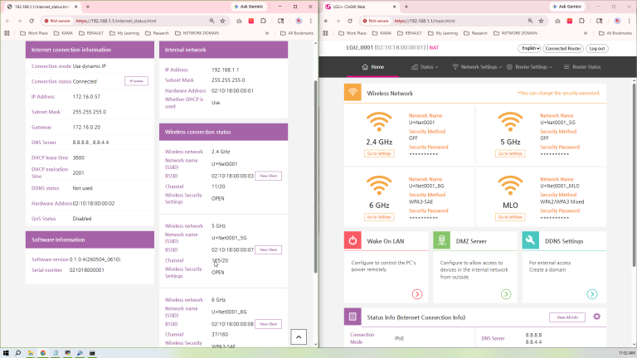This screenshot has height=358, width=637.
Task: Click the Wake On LAN power icon
Action: point(353,240)
